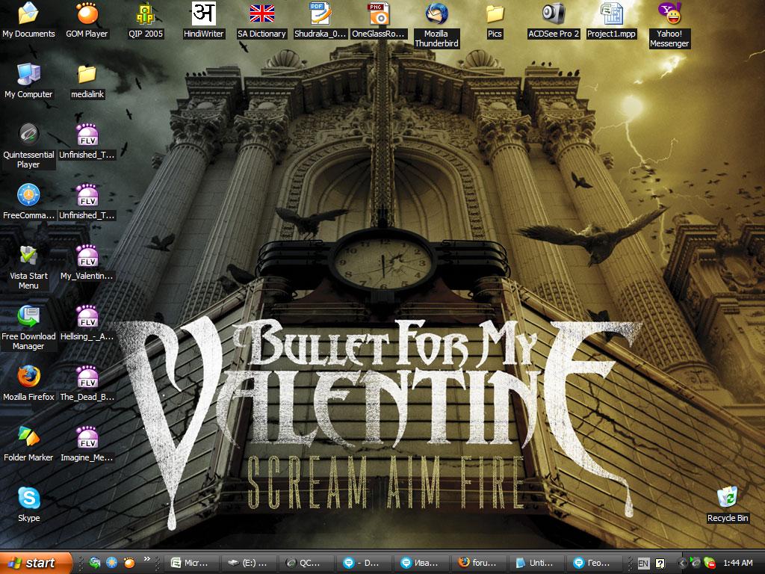Open the medialink folder

[87, 75]
